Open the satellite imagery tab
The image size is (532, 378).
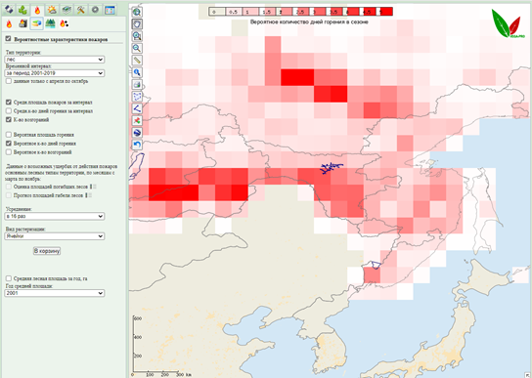[9, 10]
